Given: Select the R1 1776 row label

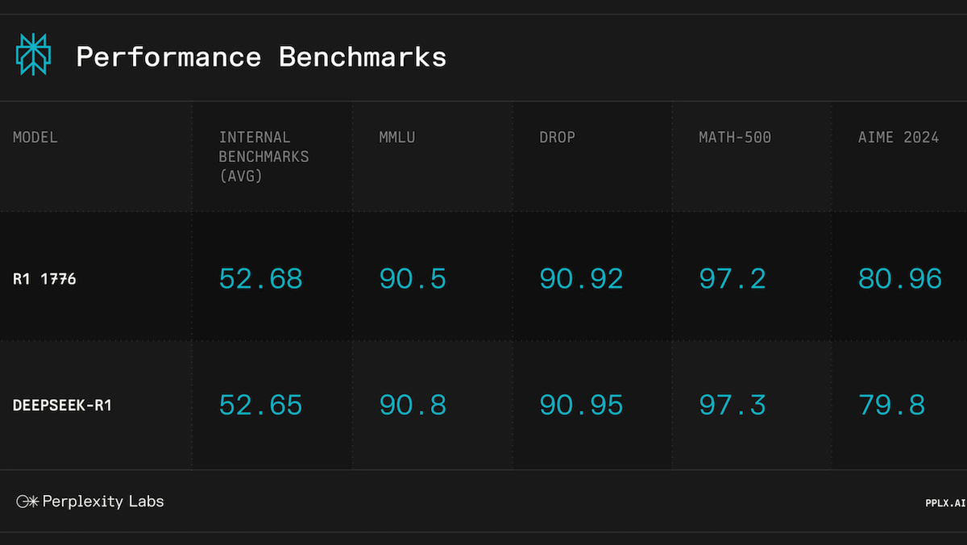Looking at the screenshot, I should click(x=44, y=279).
